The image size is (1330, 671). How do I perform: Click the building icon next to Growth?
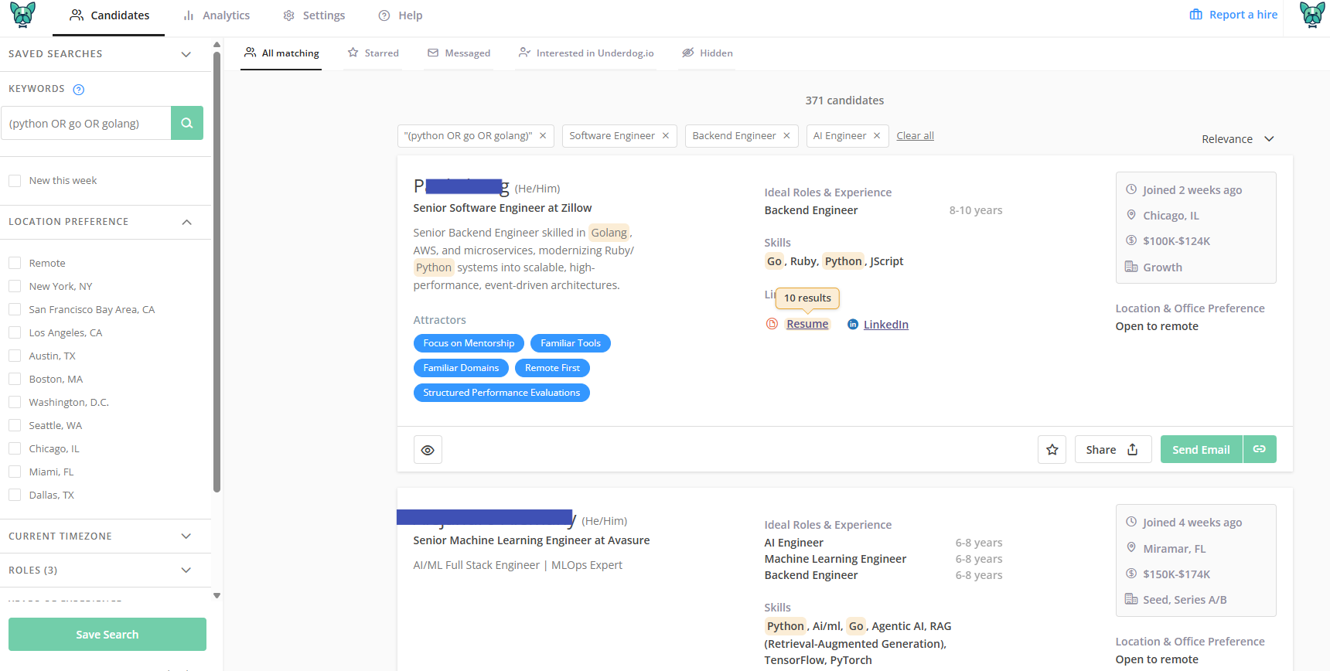1131,267
